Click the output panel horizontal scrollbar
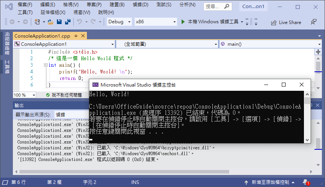Viewport: 325px width, 187px height. pyautogui.click(x=124, y=172)
